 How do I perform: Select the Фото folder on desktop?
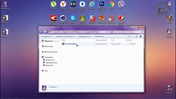point(169,19)
